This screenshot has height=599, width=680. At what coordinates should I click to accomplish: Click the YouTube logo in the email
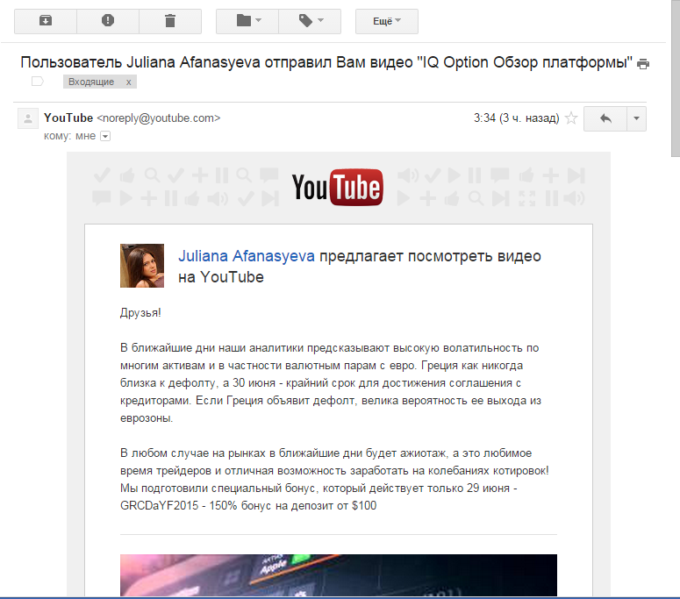(338, 187)
